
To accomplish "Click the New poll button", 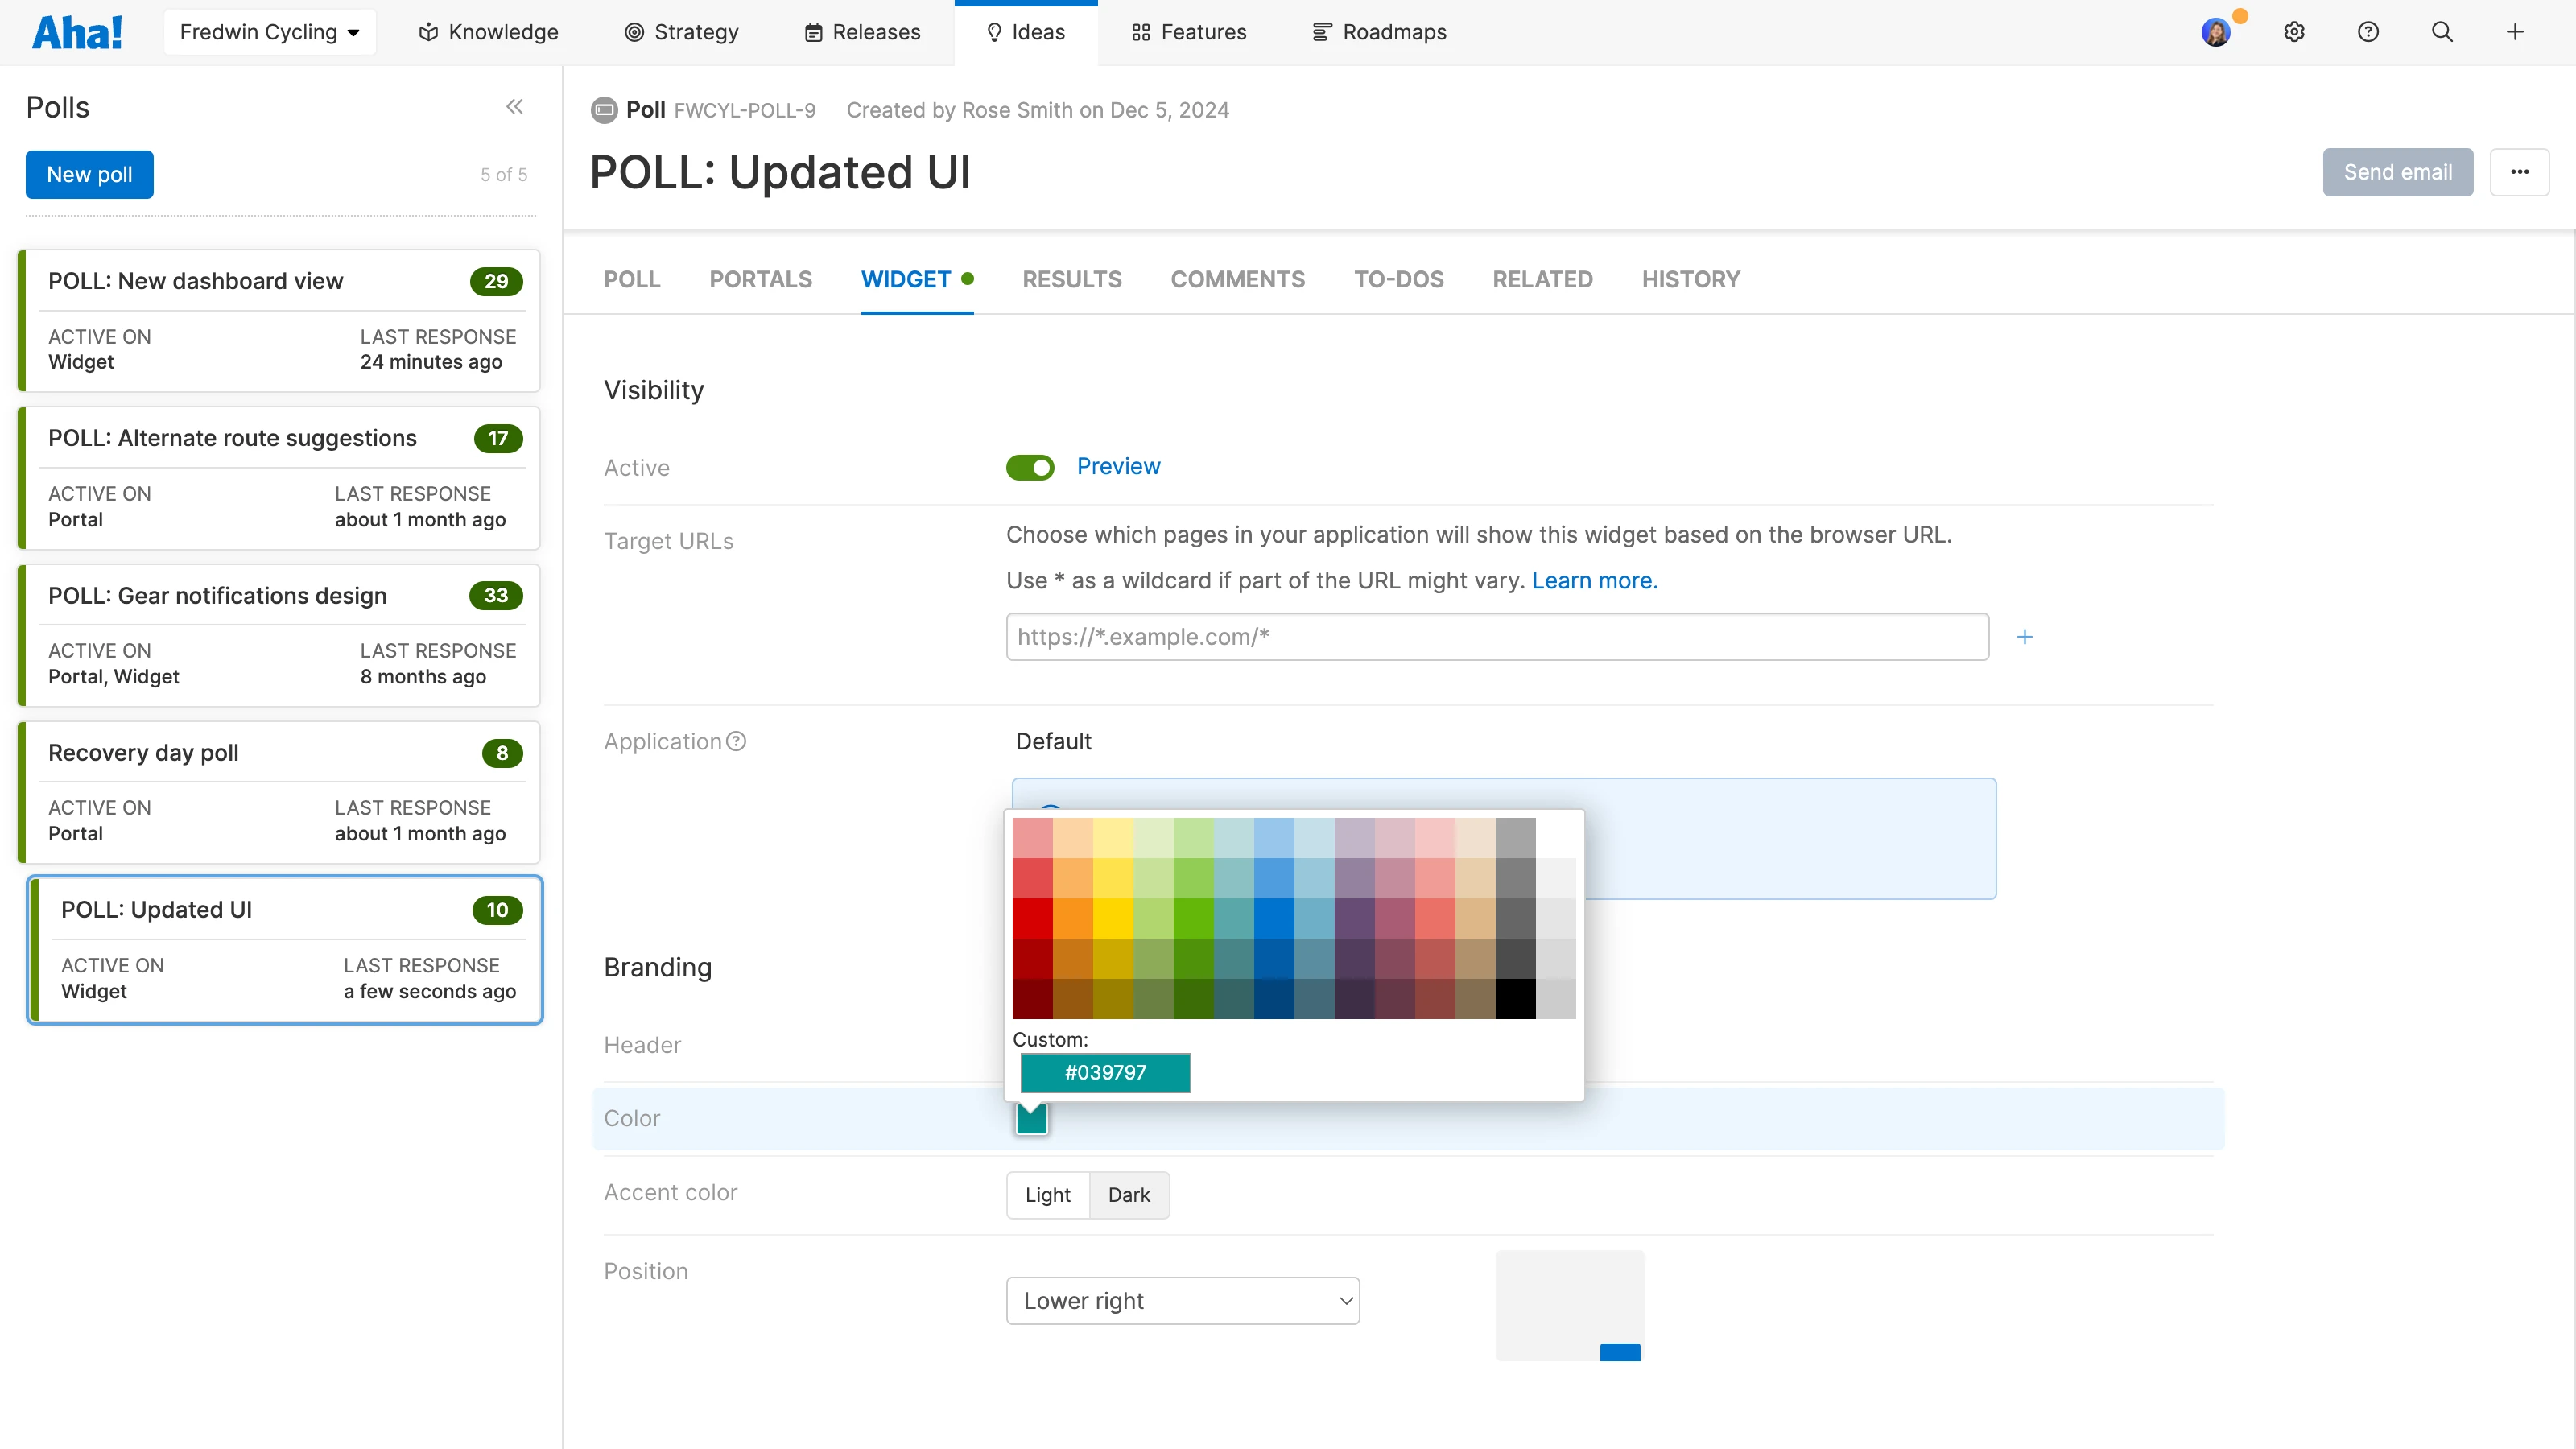I will point(89,174).
